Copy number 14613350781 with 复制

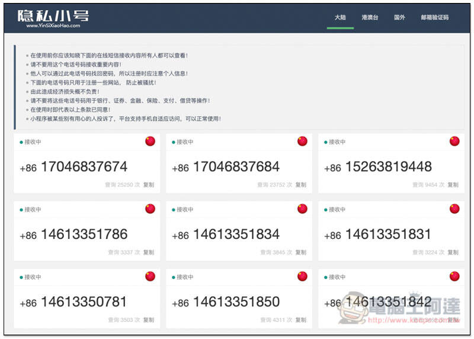149,319
